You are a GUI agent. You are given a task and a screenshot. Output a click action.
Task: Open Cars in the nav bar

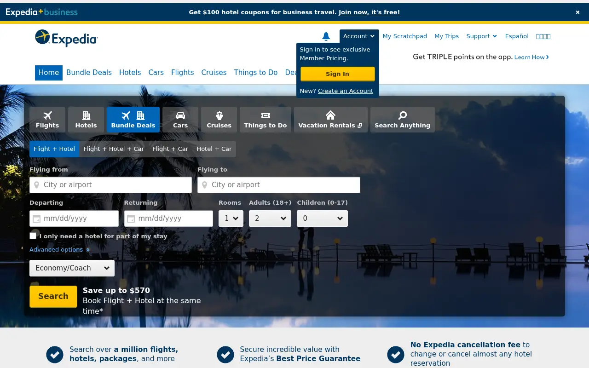(x=156, y=73)
